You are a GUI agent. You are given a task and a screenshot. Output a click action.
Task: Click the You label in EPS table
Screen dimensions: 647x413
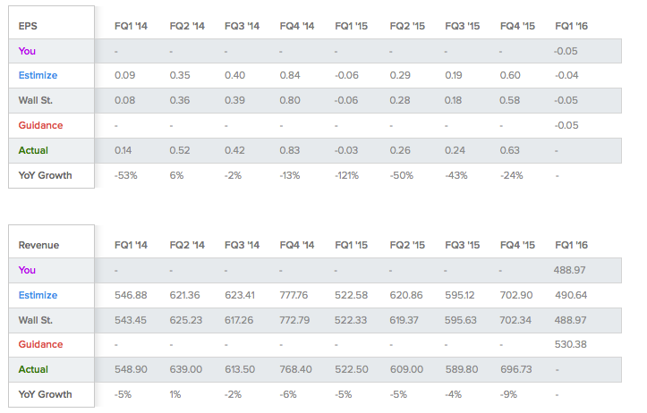[27, 51]
